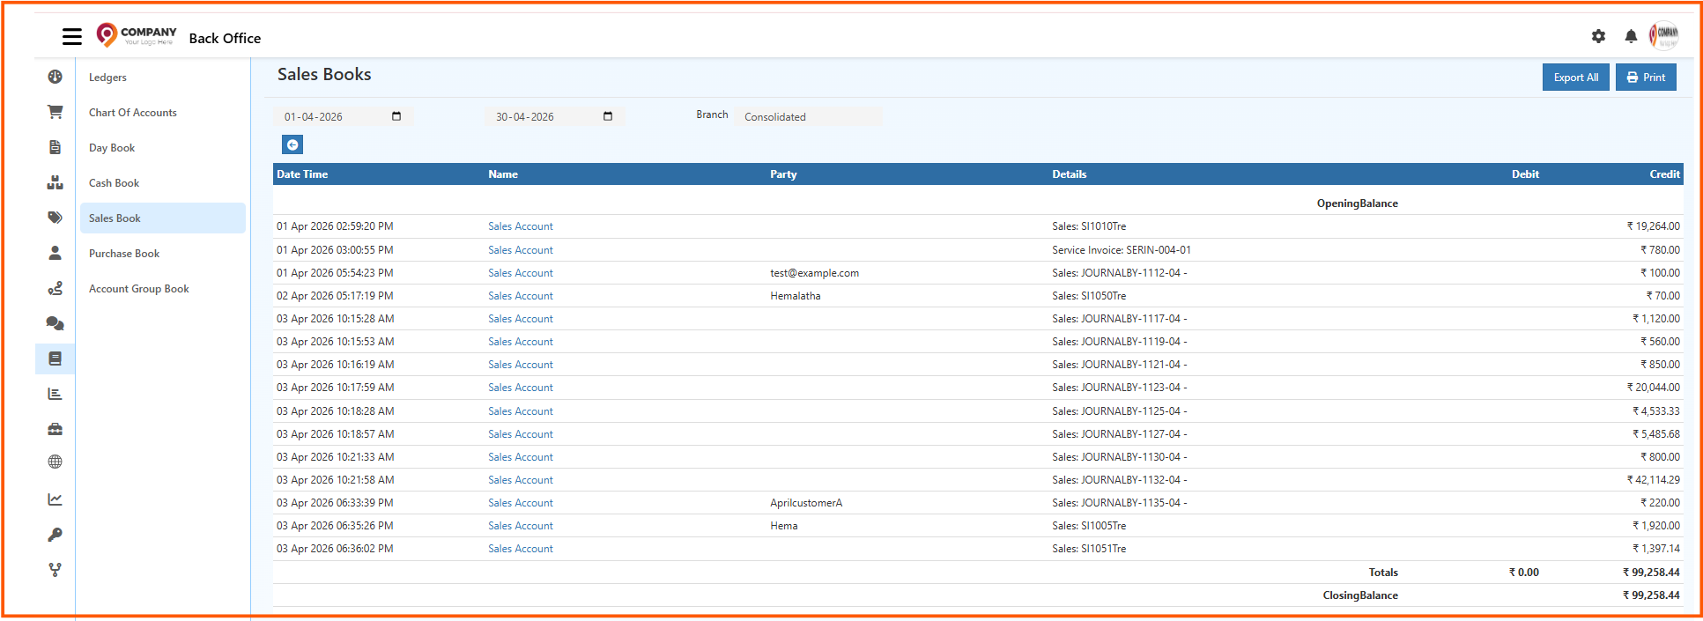1703x621 pixels.
Task: Open the notifications bell
Action: tap(1631, 36)
